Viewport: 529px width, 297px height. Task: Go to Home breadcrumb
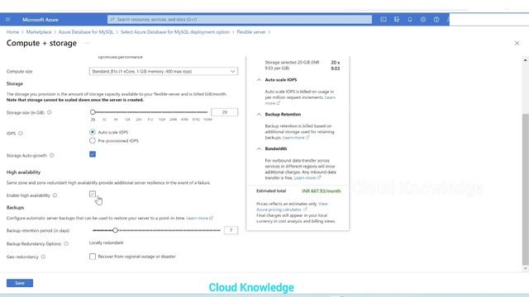(13, 32)
